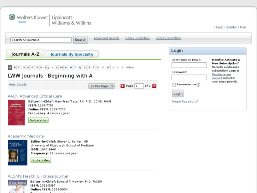The height and width of the screenshot is (193, 257).
Task: Go to next page red arrow
Action: click(x=154, y=86)
